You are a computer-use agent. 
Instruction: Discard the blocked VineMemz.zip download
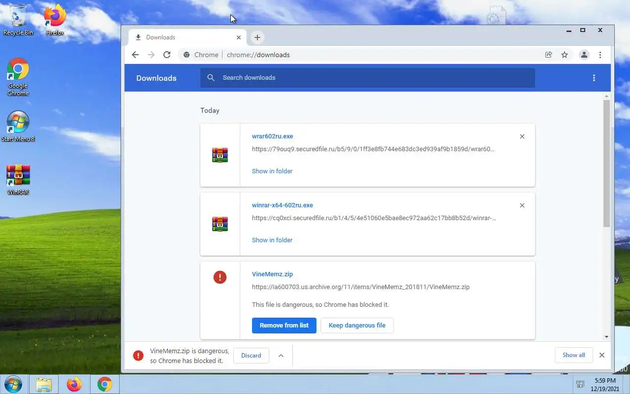pos(251,356)
